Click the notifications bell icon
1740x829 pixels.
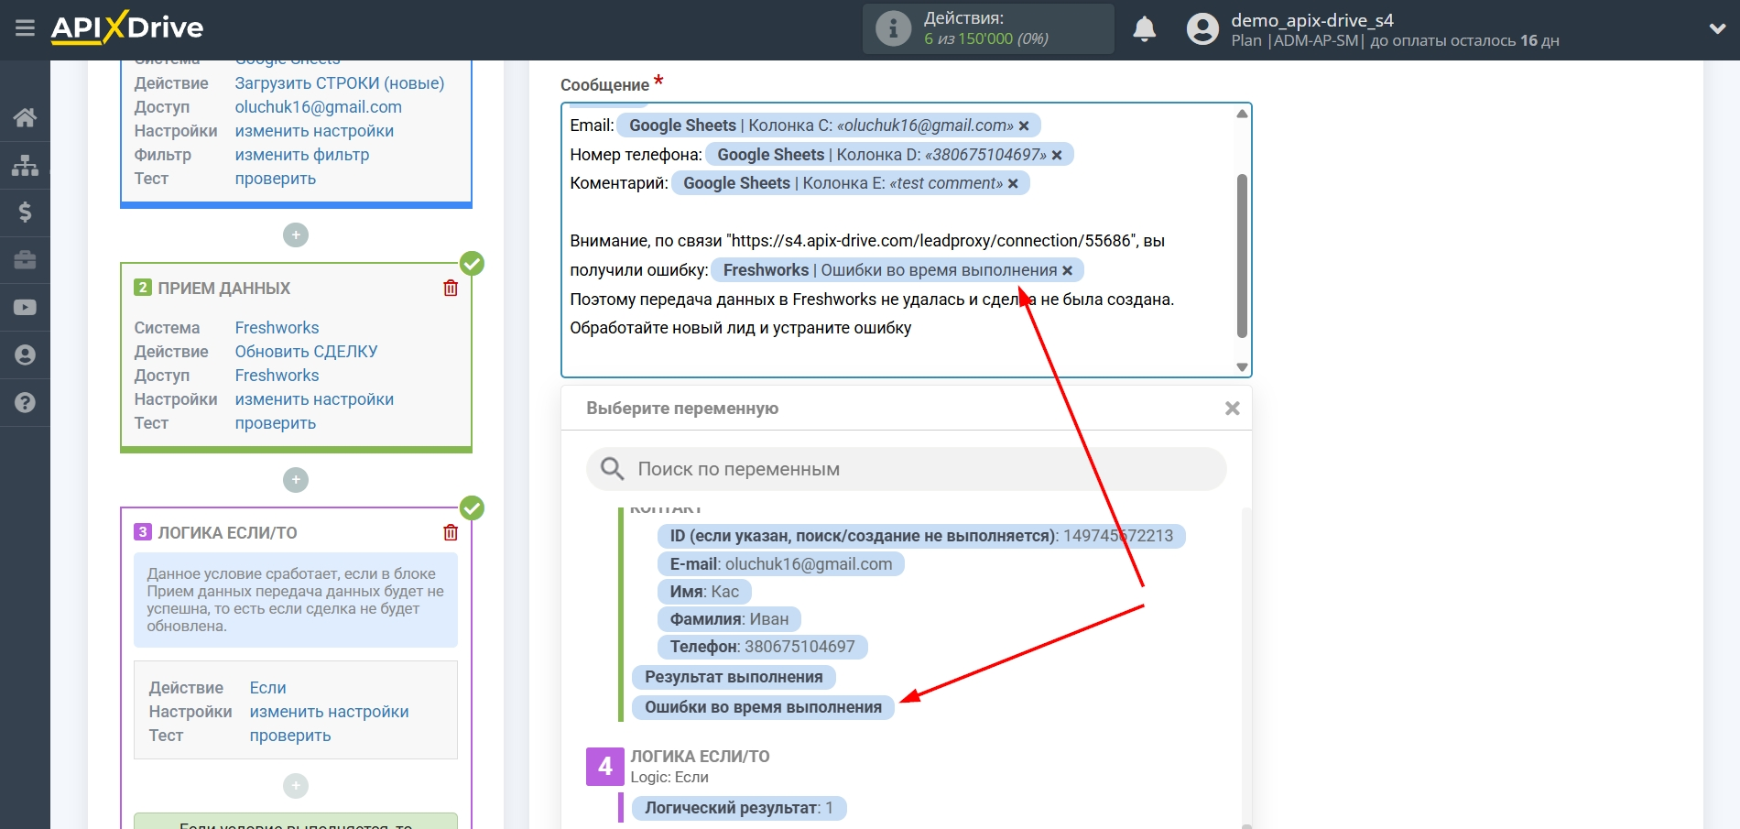pos(1144,29)
